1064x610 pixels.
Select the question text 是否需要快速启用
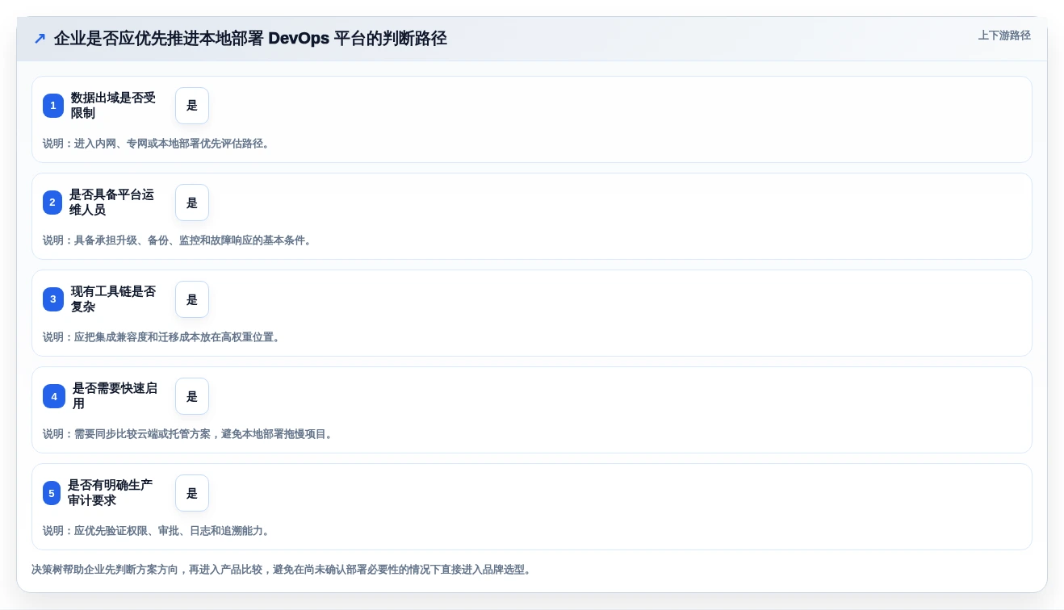click(x=115, y=396)
